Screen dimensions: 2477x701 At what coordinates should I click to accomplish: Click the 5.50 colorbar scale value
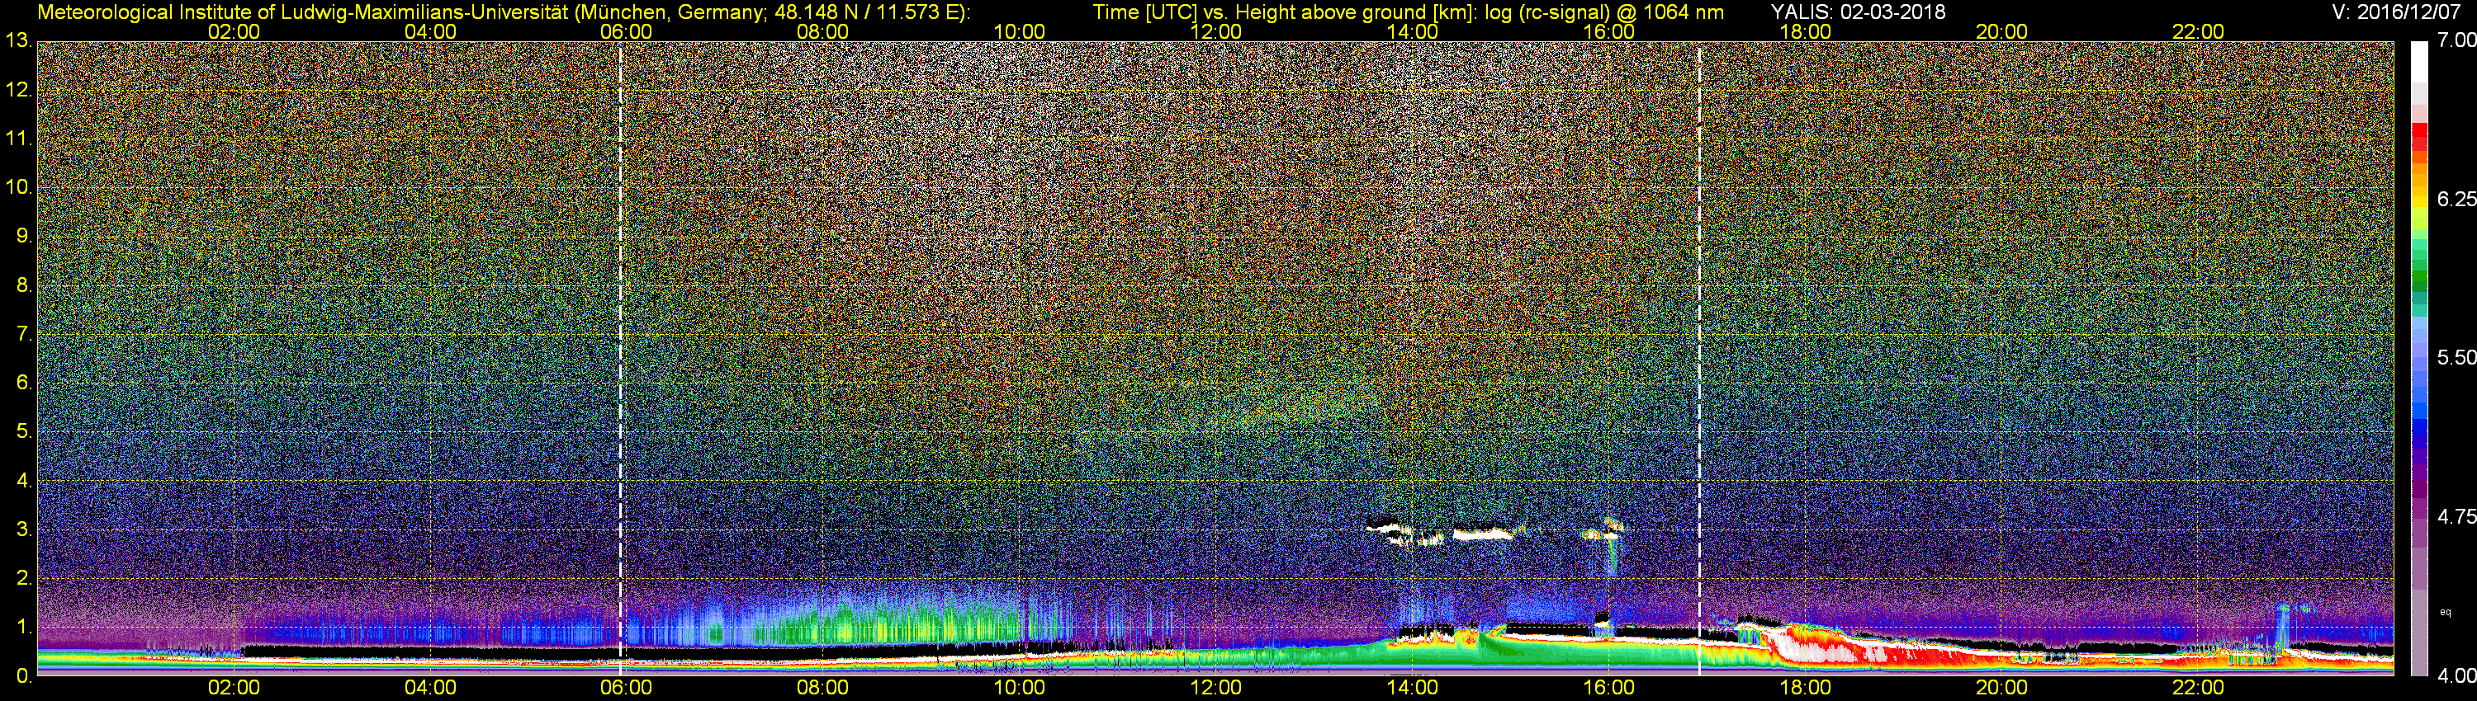coord(2457,357)
